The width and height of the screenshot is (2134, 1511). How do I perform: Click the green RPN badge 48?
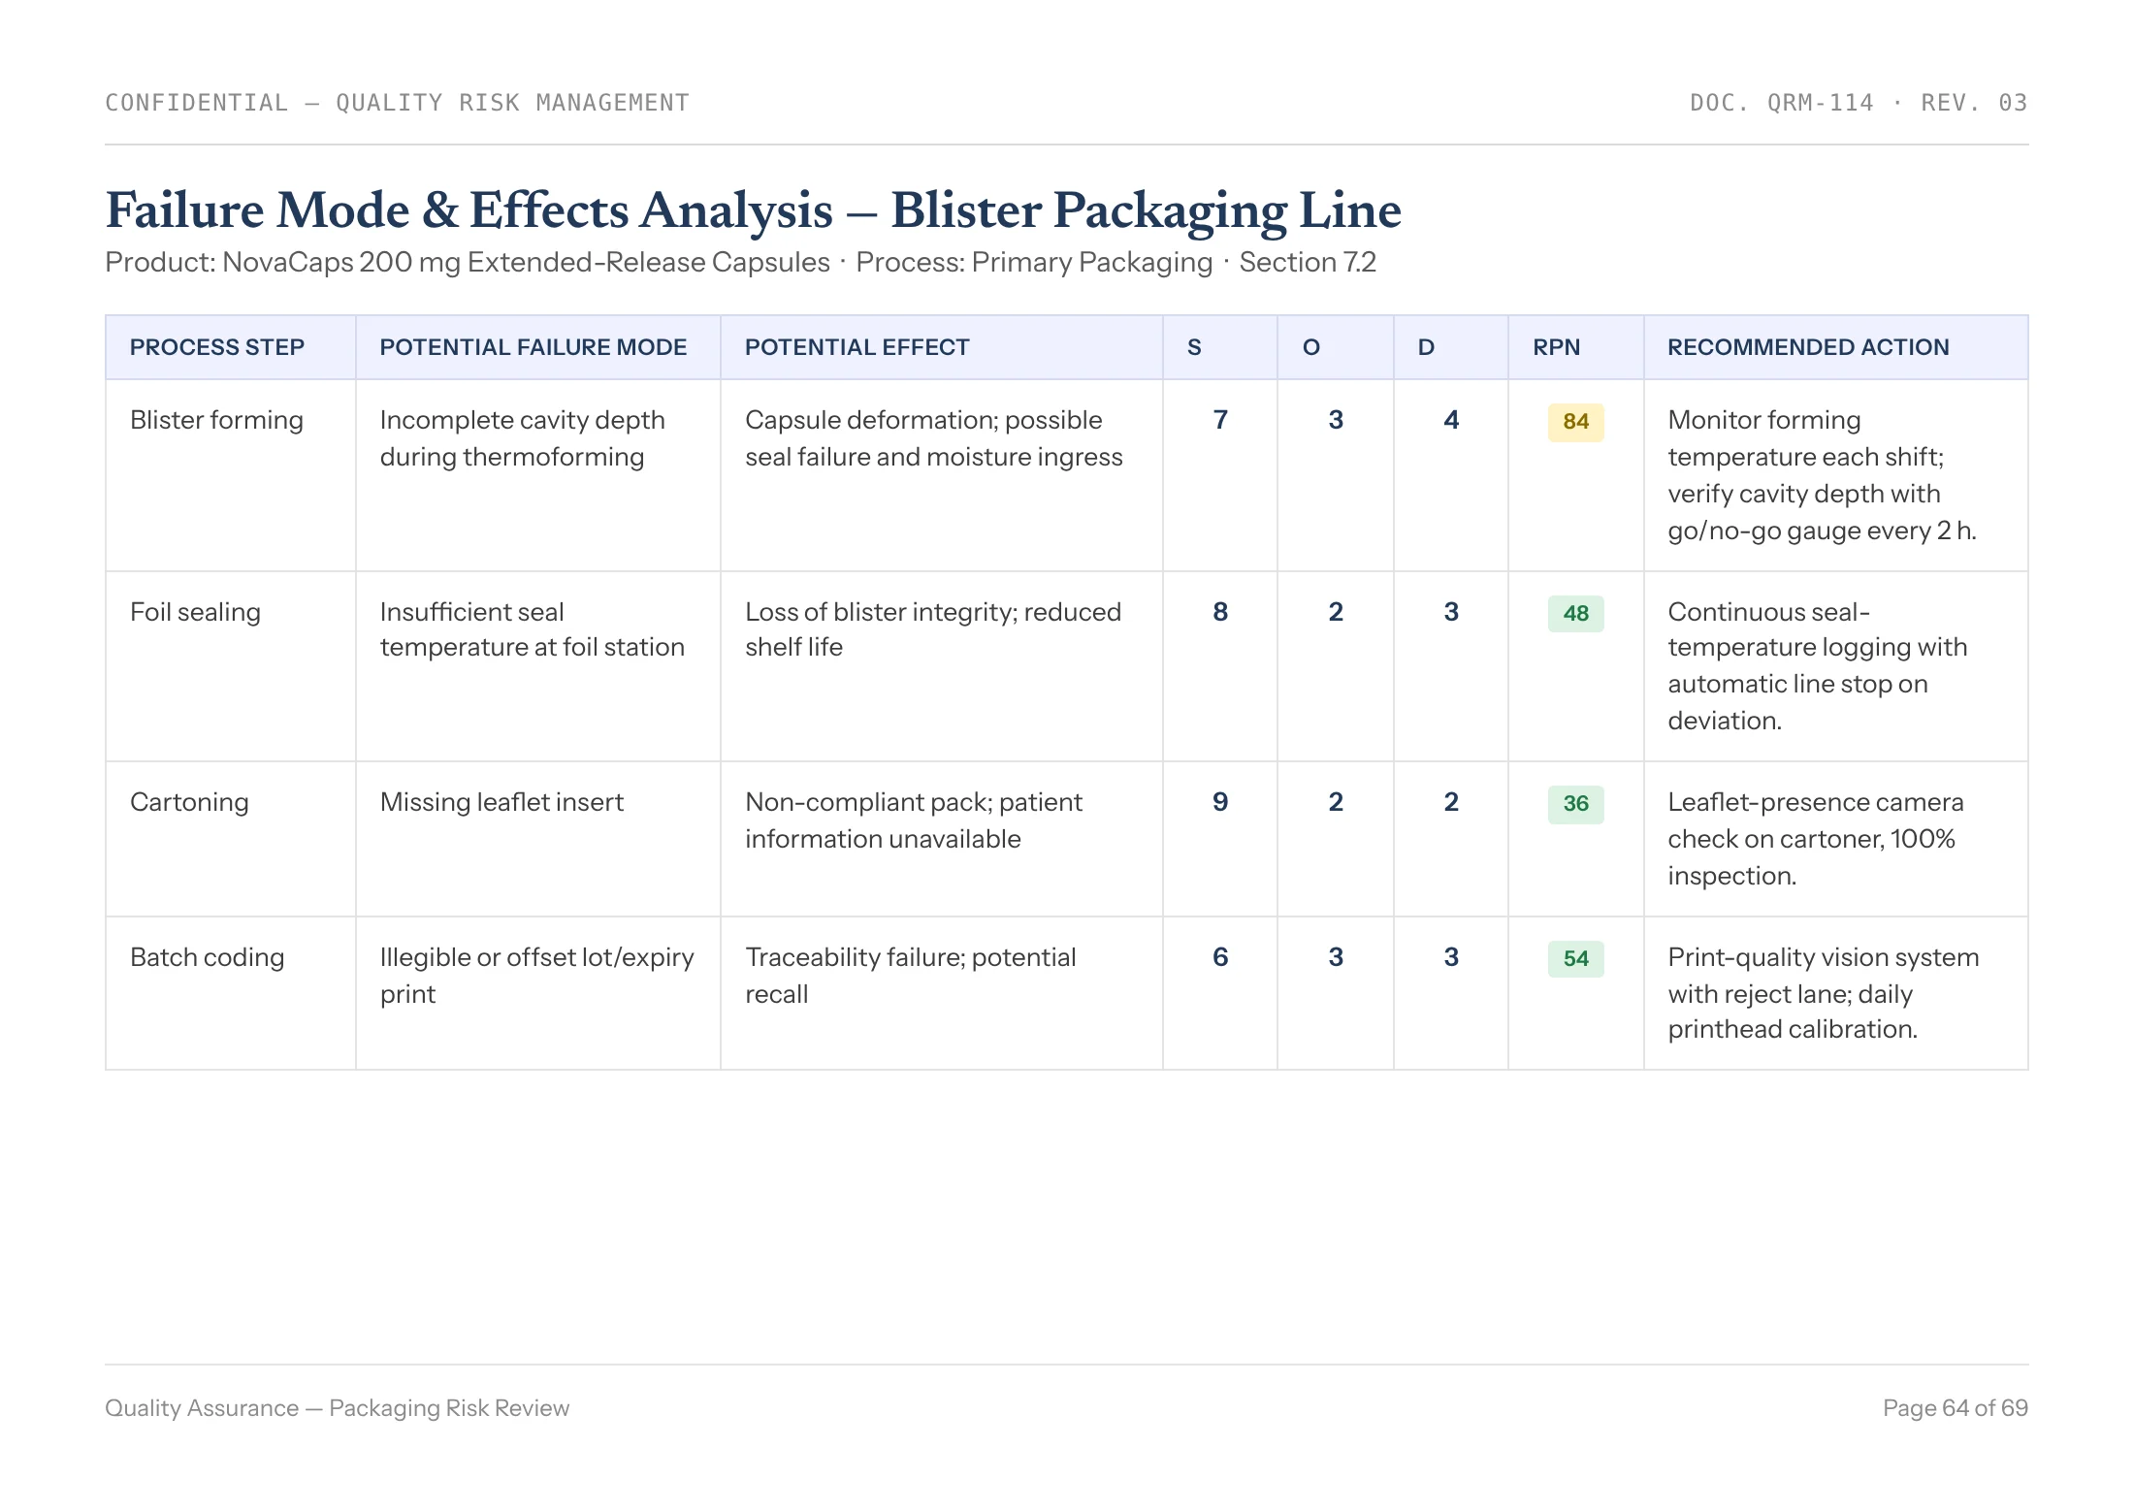coord(1576,613)
